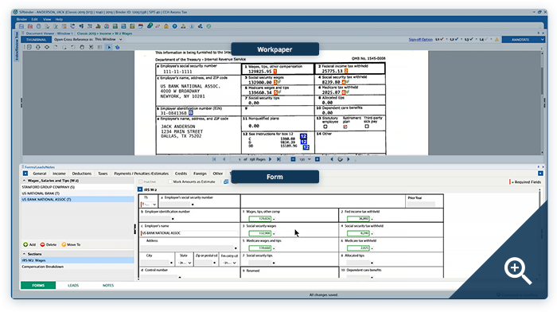The width and height of the screenshot is (557, 312).
Task: Open the Sign-off Option link
Action: point(420,40)
